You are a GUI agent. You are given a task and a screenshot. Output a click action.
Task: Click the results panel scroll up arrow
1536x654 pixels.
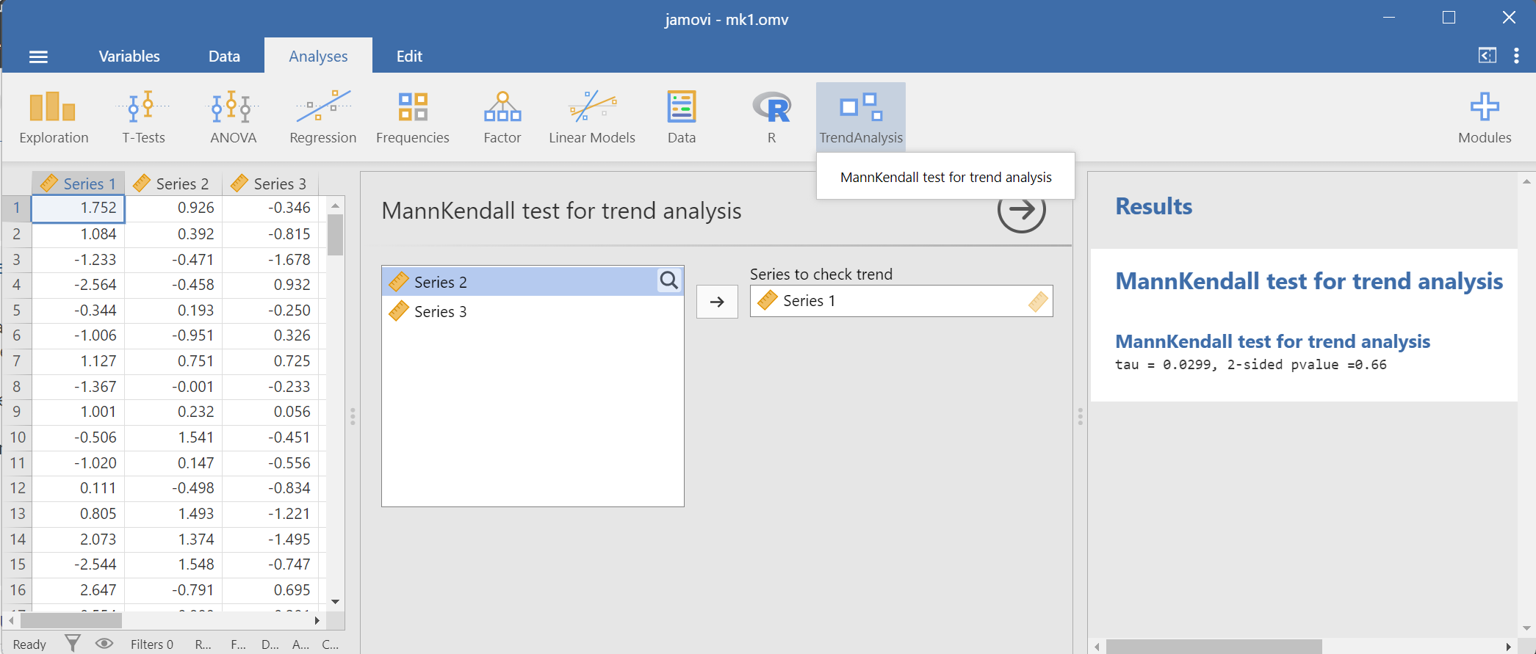[x=1526, y=181]
